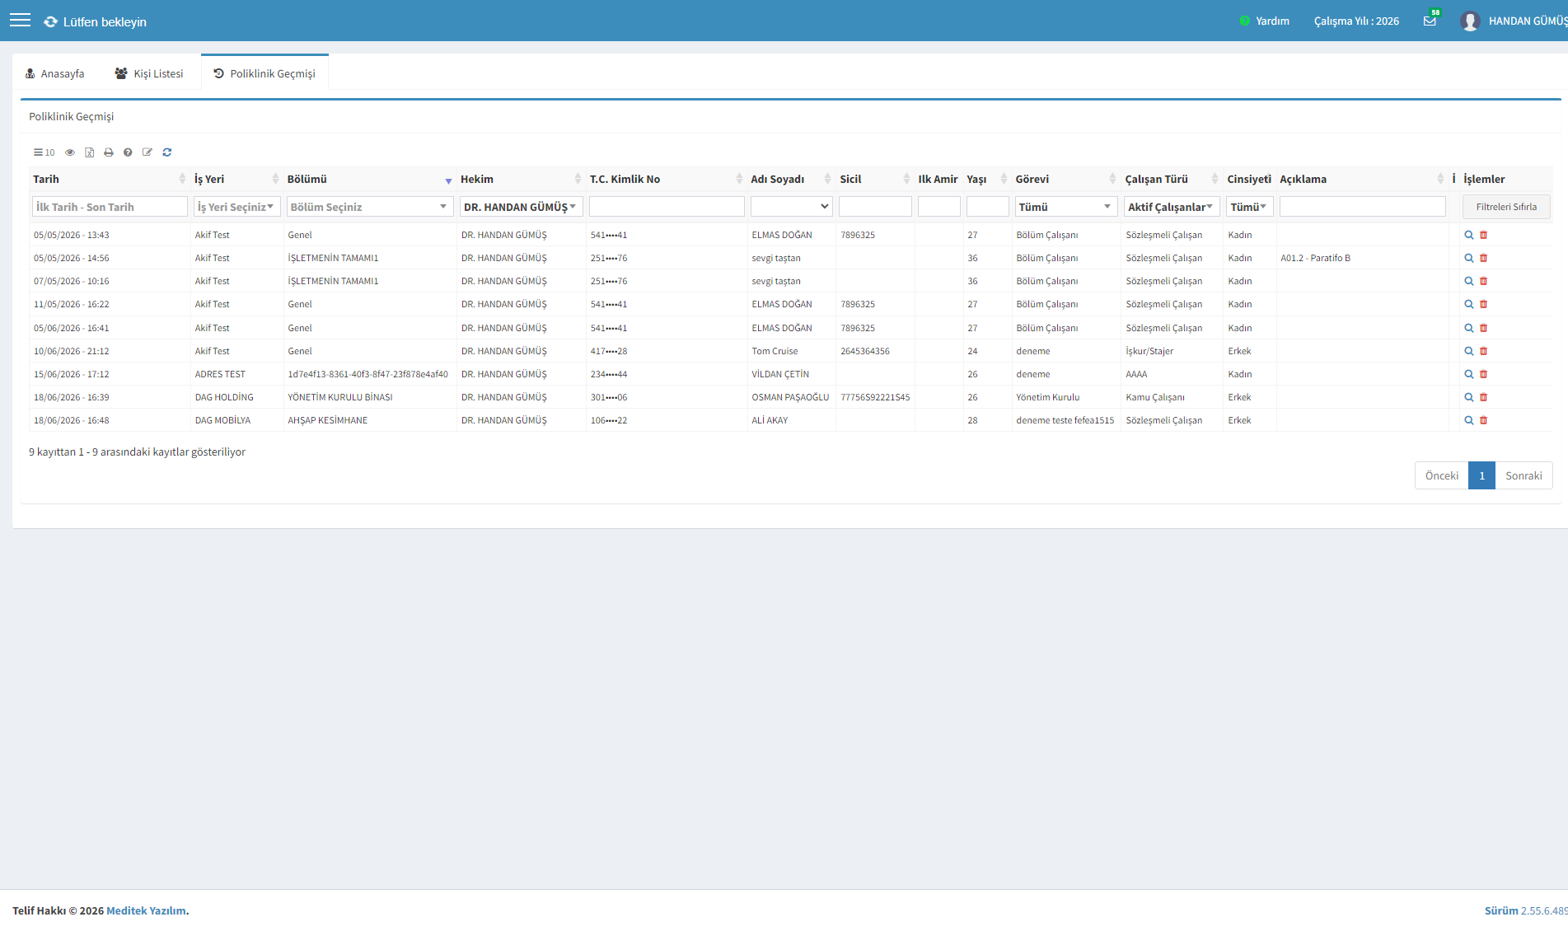Viewport: 1568px width, 931px height.
Task: Expand the Aktif Çalışanlar filter dropdown
Action: [x=1171, y=207]
